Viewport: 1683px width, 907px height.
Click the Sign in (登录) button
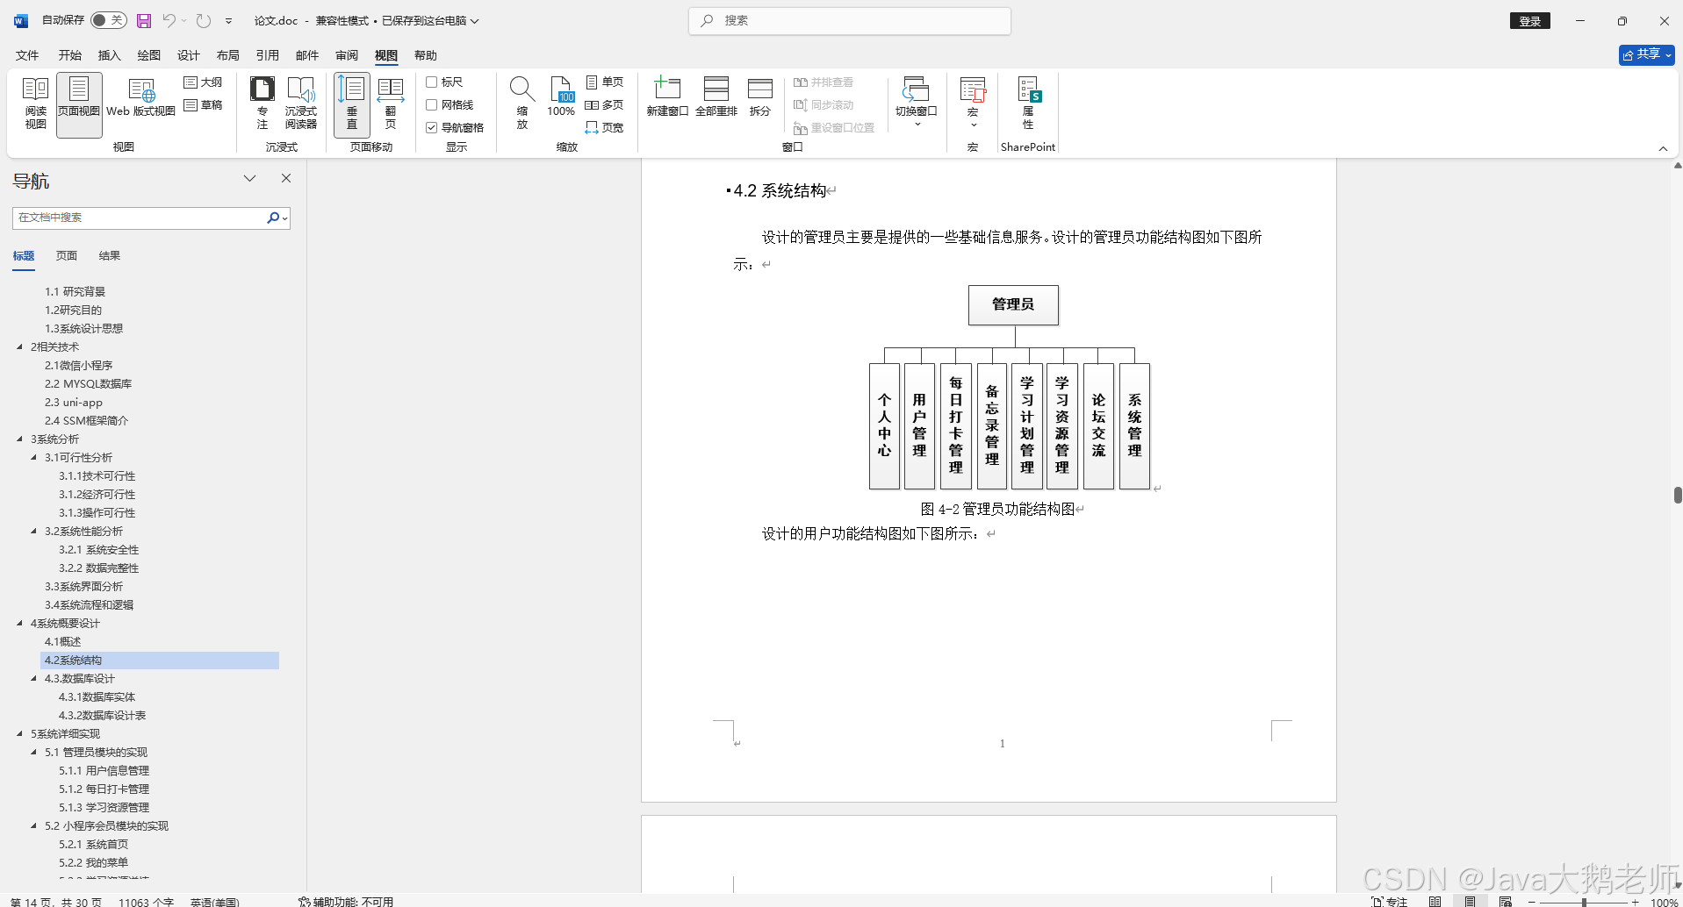(1530, 21)
